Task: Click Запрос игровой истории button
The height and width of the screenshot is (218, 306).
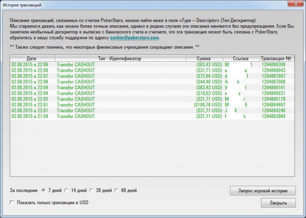Action: click(x=263, y=190)
